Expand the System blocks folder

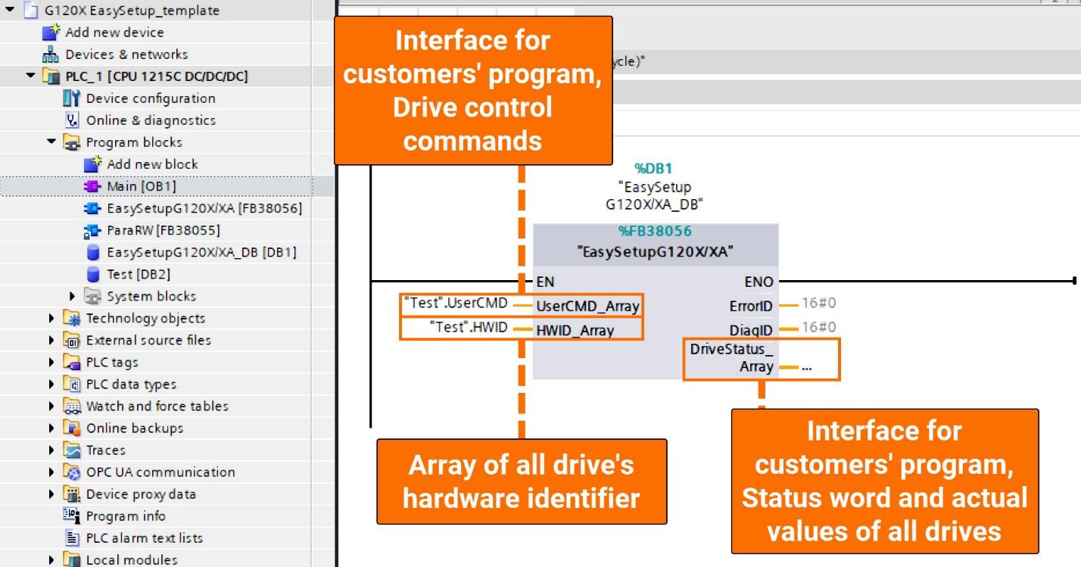coord(73,296)
